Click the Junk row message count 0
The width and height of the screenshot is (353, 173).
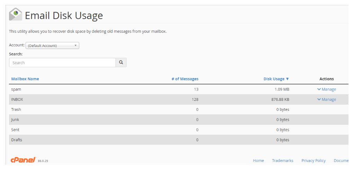point(197,119)
